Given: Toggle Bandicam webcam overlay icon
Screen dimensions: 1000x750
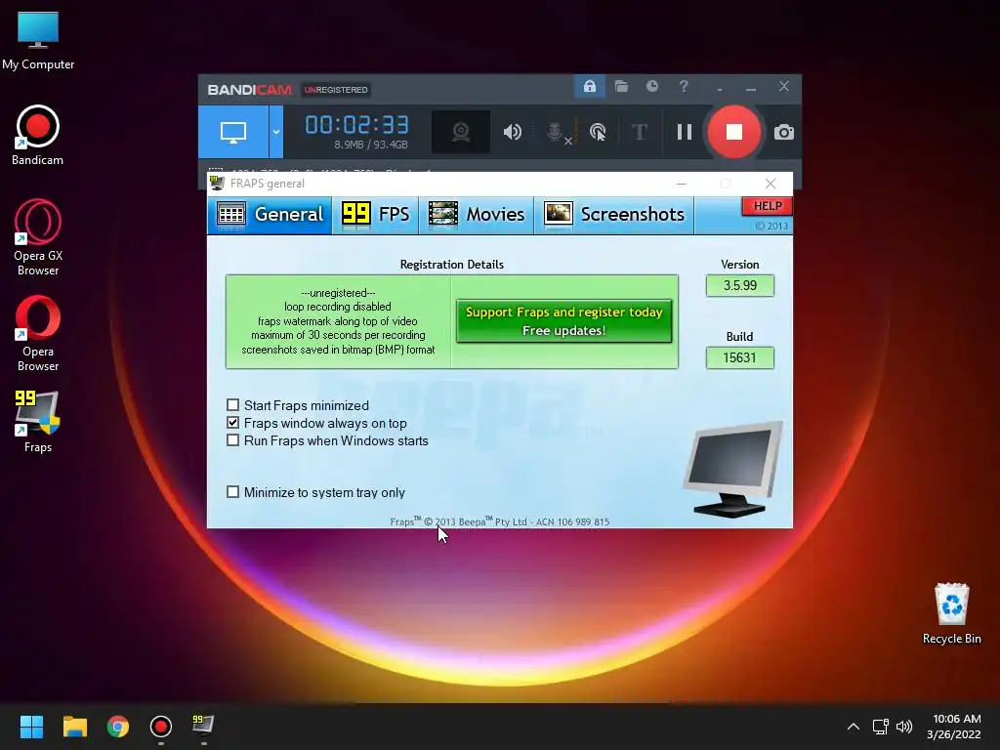Looking at the screenshot, I should [x=461, y=132].
